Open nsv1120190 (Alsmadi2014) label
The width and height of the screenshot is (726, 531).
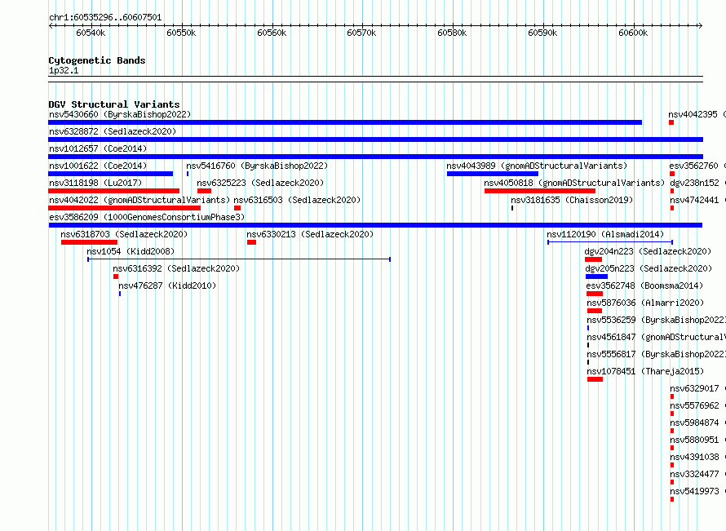coord(605,234)
